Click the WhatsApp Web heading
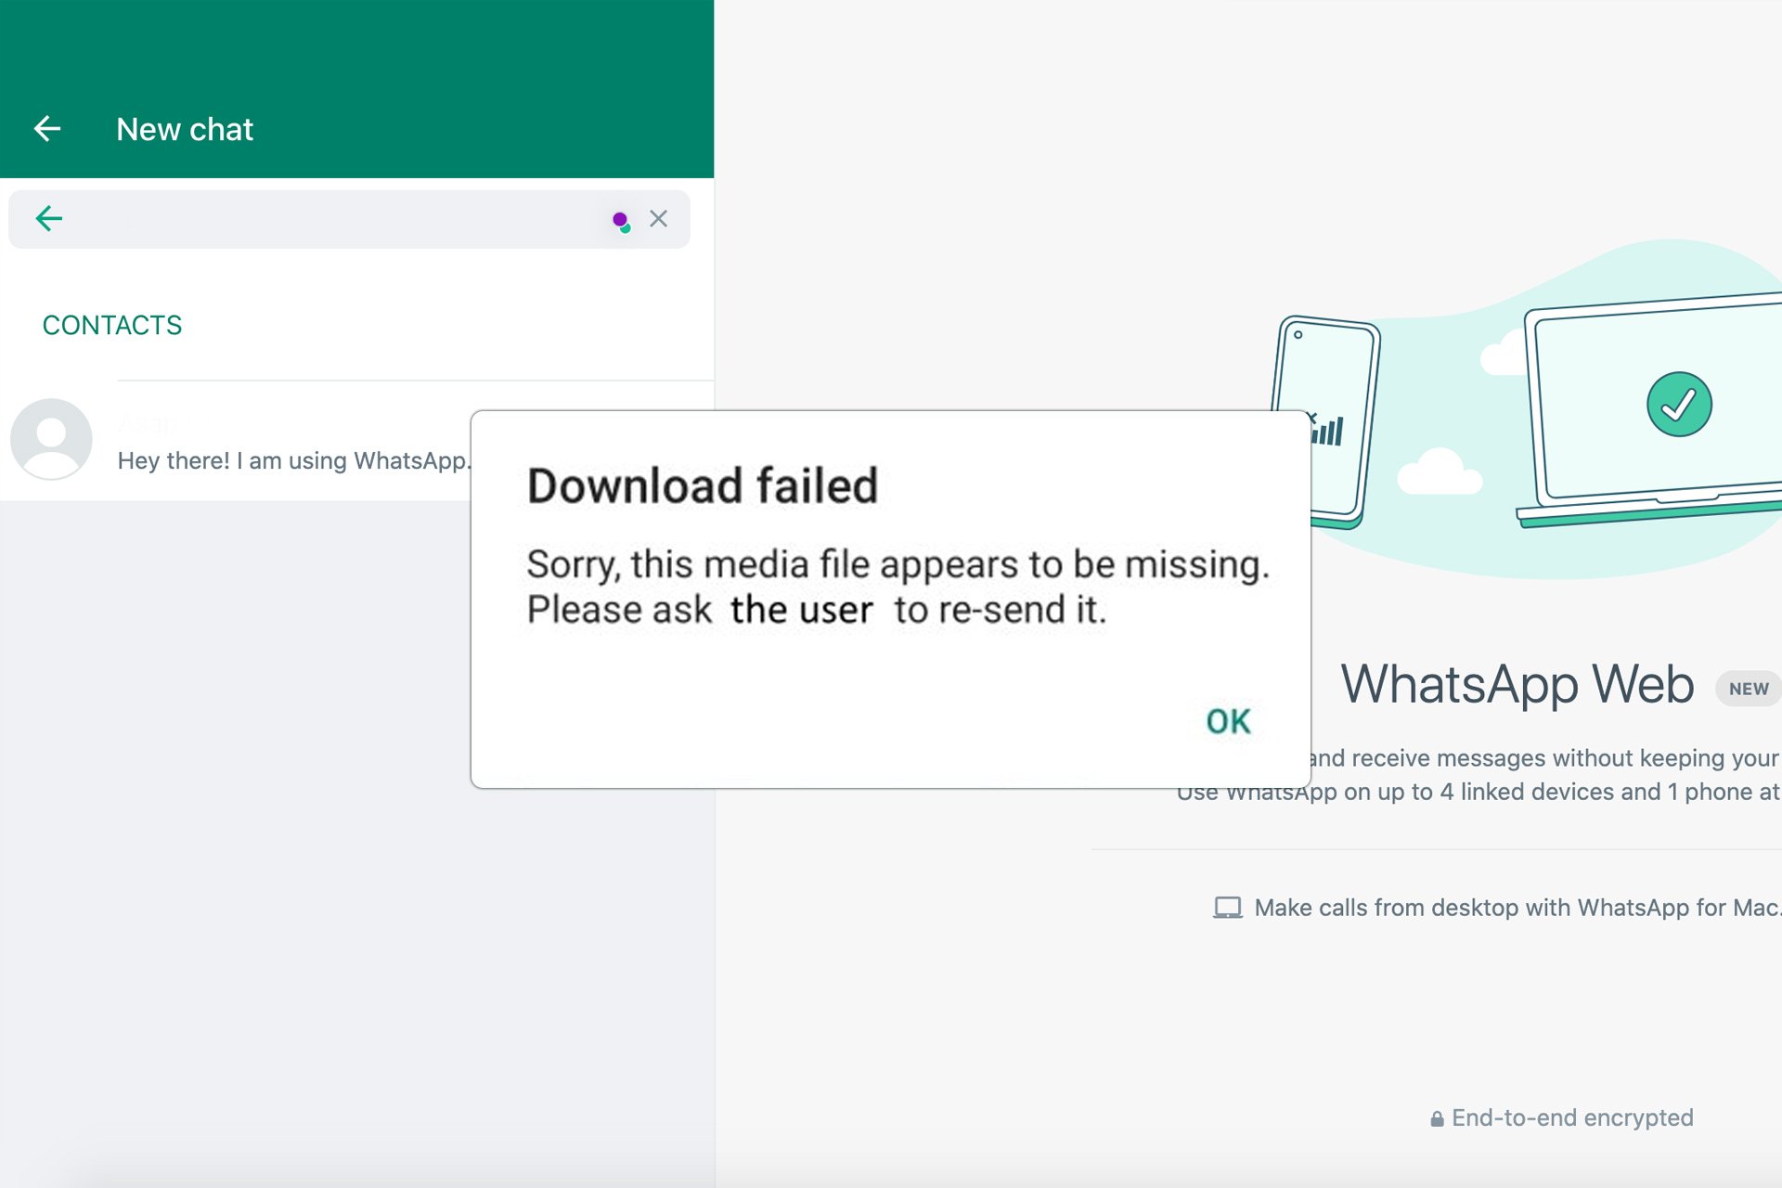The image size is (1782, 1188). pos(1517,685)
